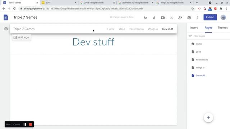Click the page icon next to Powerline.io

[193, 59]
